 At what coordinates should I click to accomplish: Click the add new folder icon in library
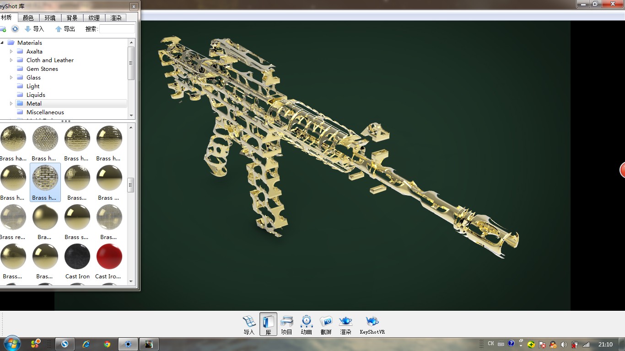(x=2, y=29)
